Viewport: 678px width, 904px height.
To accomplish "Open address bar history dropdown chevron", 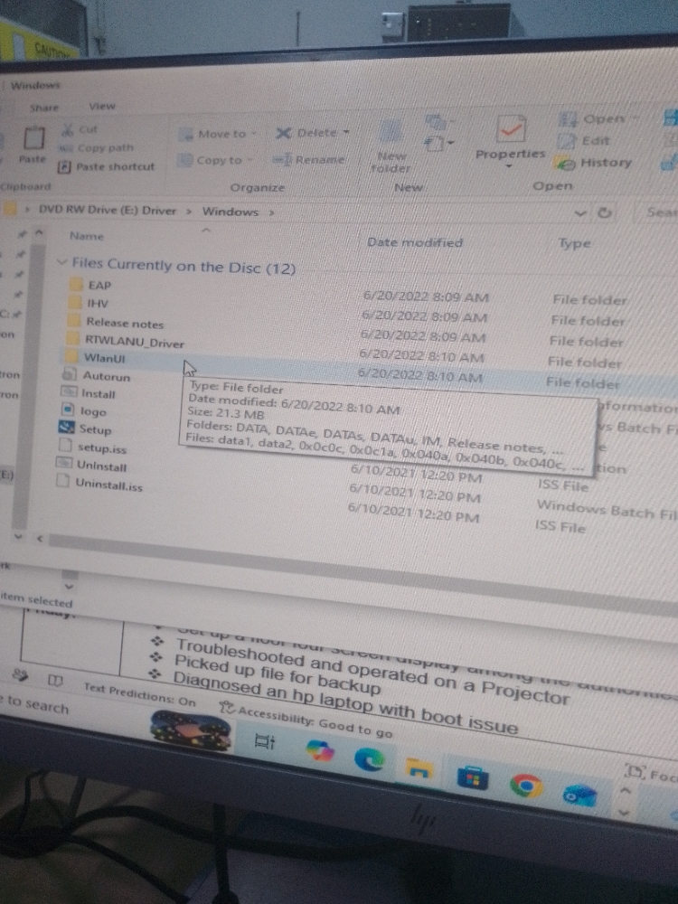I will point(580,212).
